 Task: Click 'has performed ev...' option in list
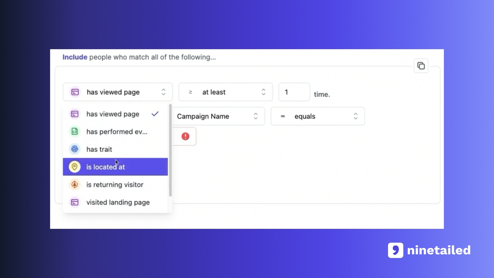click(x=117, y=132)
